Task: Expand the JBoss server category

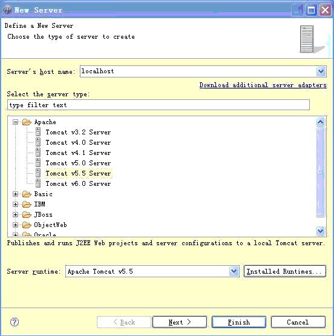Action: [15, 215]
